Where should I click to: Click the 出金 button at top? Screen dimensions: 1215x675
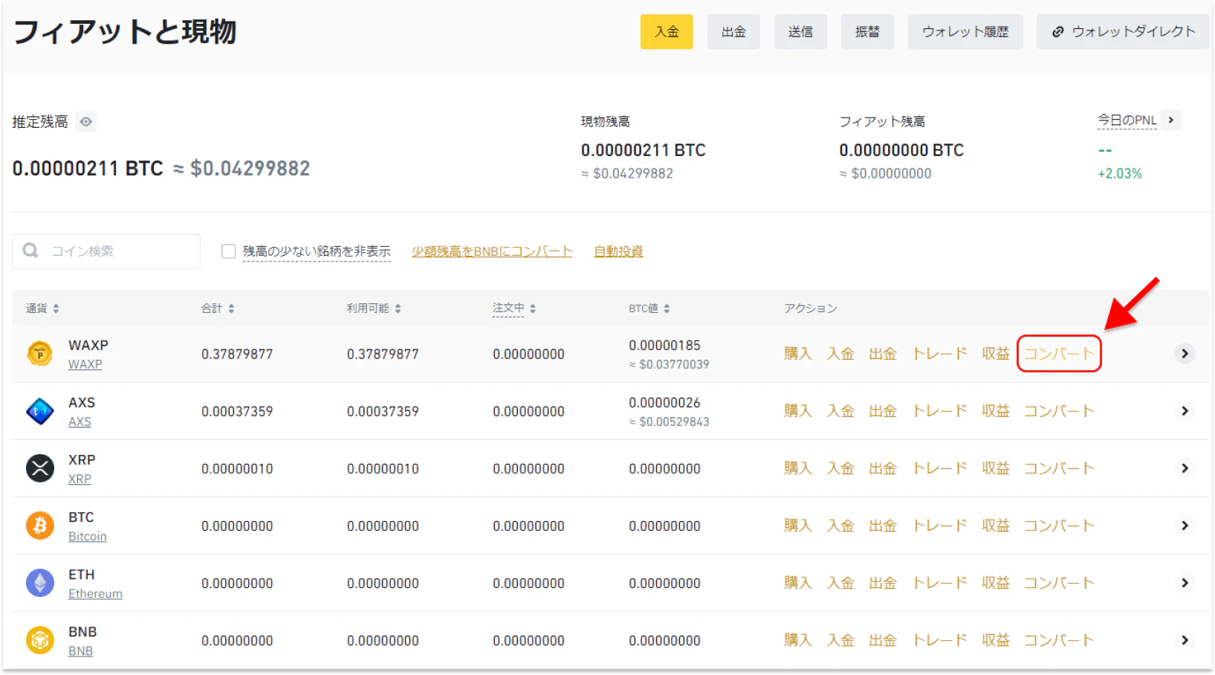[733, 32]
